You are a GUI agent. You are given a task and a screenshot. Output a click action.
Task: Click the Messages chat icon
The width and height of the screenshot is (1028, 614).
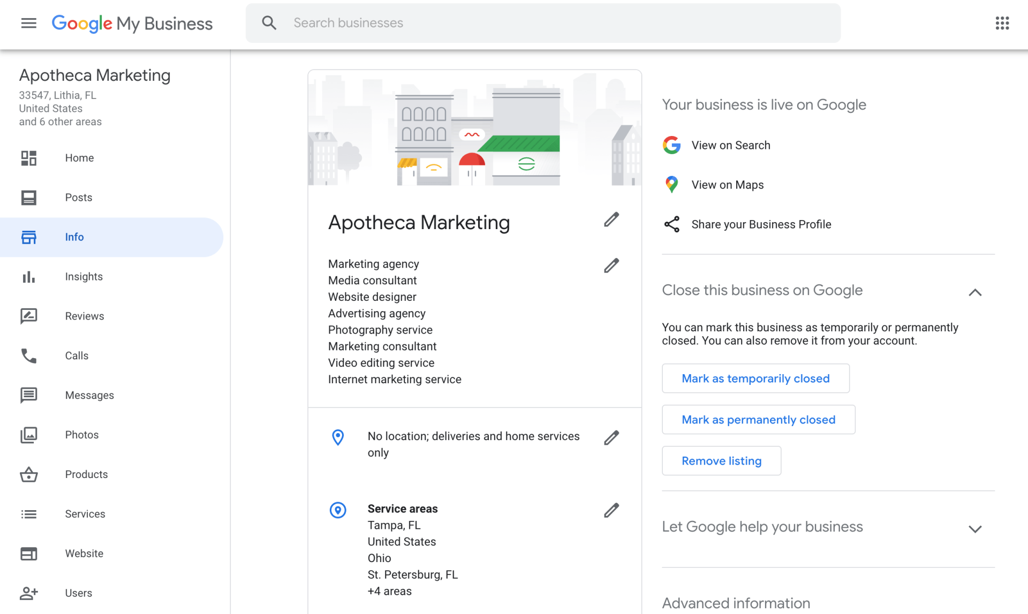pyautogui.click(x=29, y=395)
